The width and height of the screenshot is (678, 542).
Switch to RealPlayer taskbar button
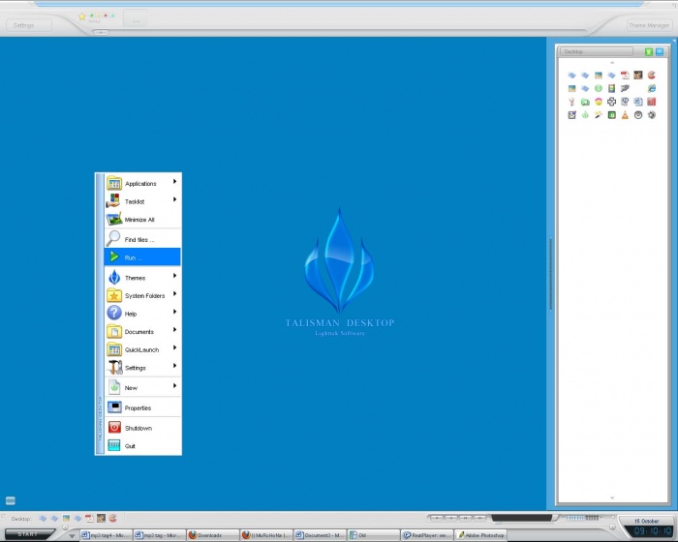[427, 535]
